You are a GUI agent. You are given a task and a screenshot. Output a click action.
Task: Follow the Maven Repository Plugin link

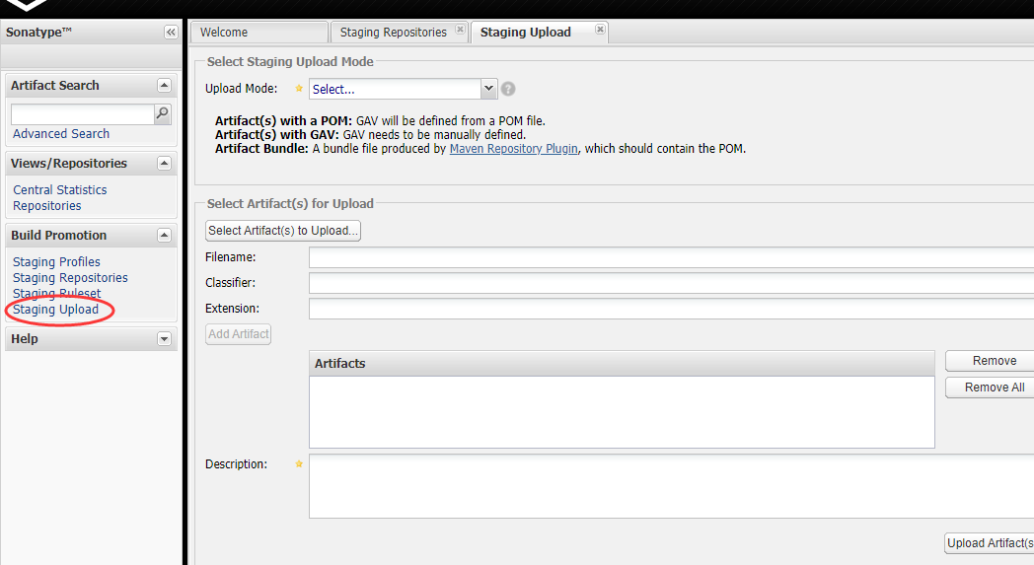point(514,148)
